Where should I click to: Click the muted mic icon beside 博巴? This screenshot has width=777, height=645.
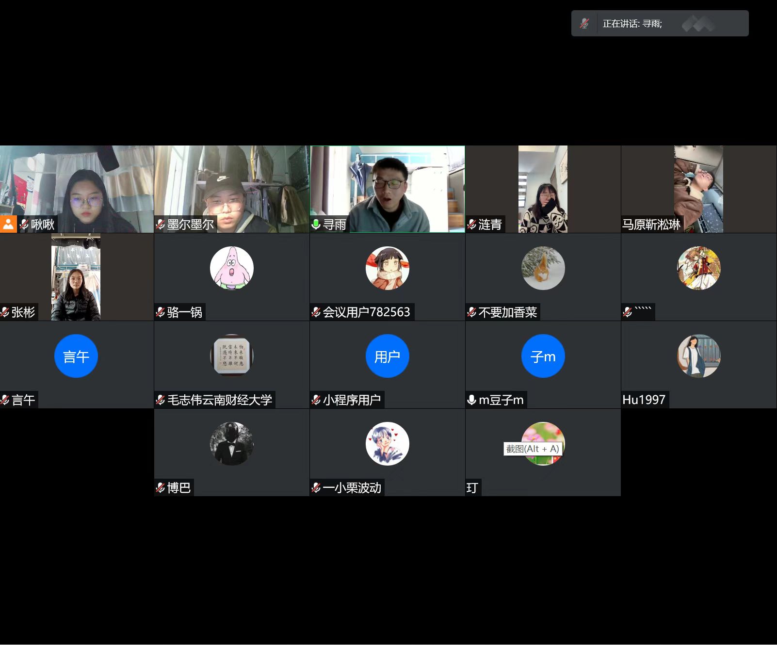160,487
